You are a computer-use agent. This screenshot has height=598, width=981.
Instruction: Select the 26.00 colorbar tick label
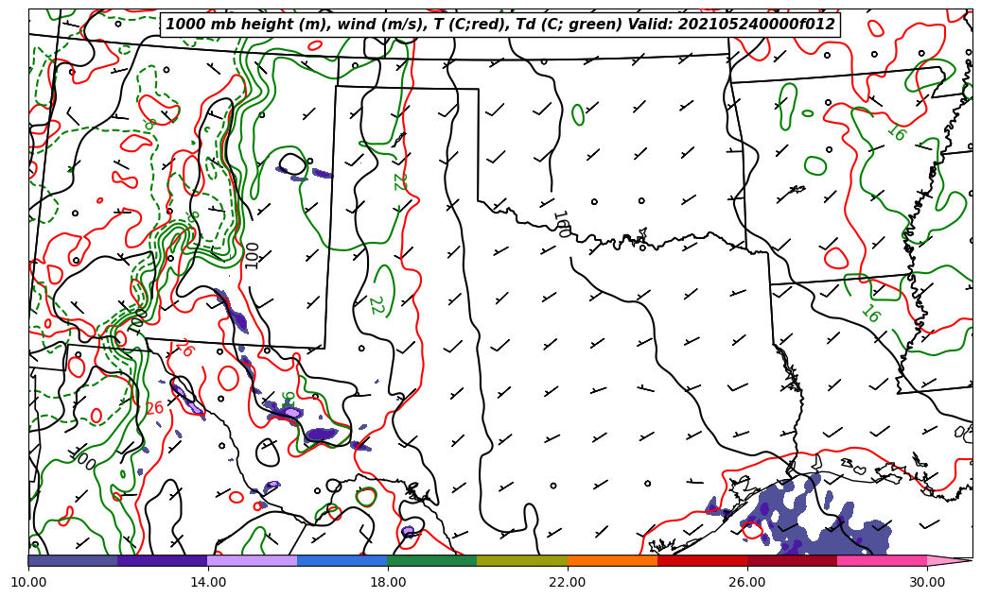pyautogui.click(x=747, y=583)
